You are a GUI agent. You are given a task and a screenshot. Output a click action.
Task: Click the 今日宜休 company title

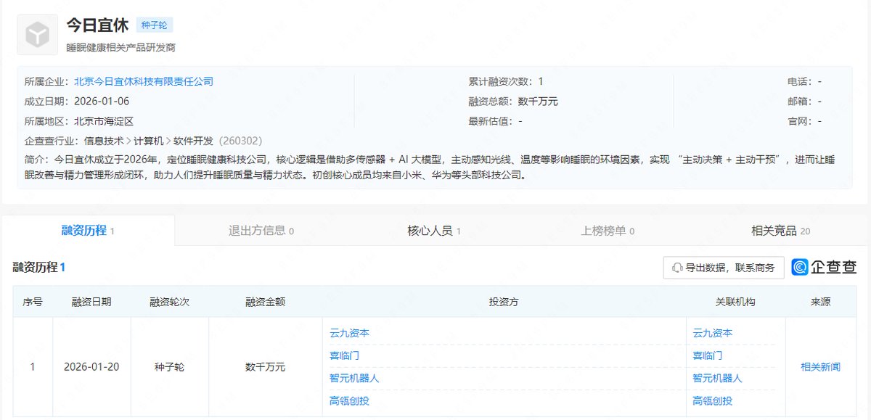pos(97,25)
